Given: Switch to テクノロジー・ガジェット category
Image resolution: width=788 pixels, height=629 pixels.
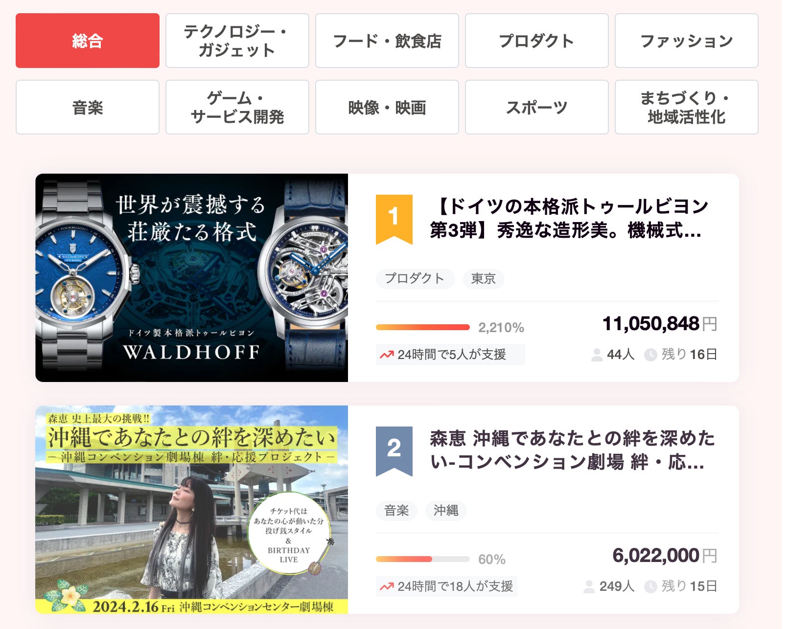Looking at the screenshot, I should tap(237, 41).
